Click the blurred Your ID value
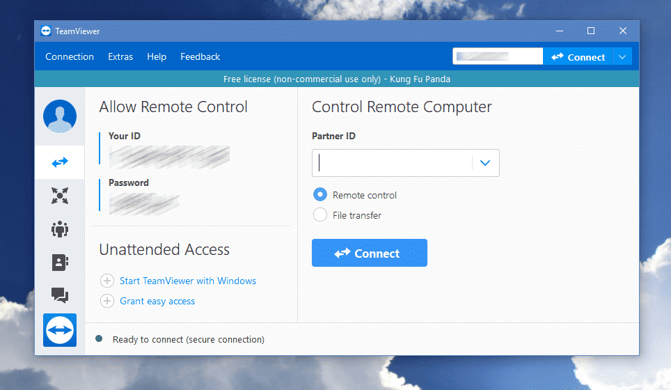The image size is (671, 390). [169, 157]
